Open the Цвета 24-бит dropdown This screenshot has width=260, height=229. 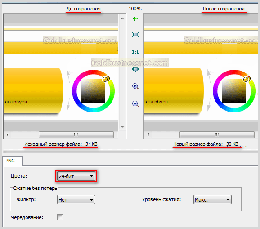(x=76, y=176)
